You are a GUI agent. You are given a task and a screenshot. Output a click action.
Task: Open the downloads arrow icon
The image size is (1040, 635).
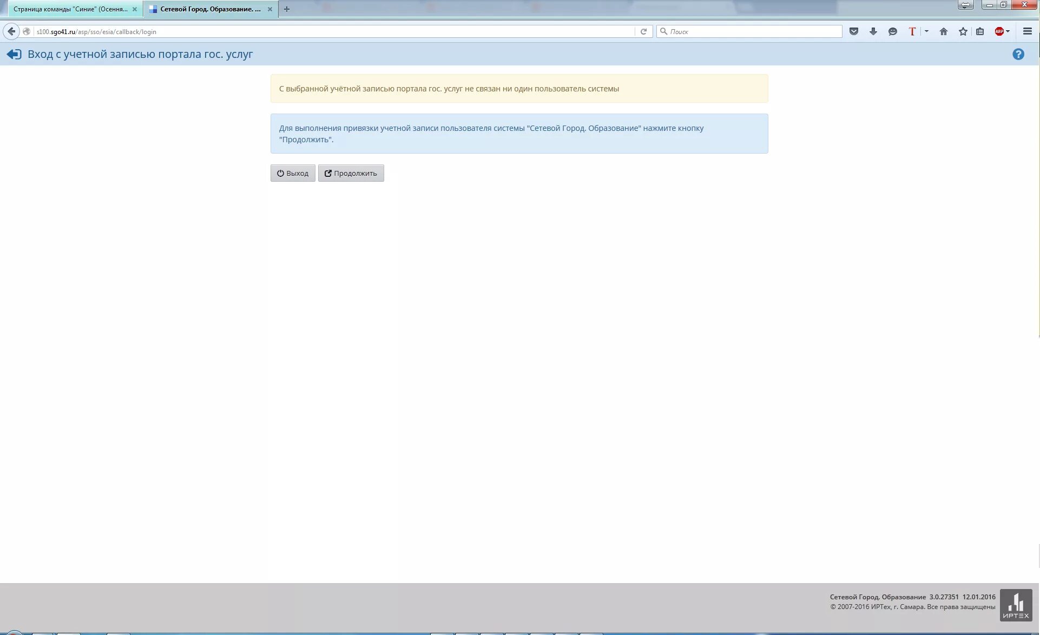click(873, 31)
